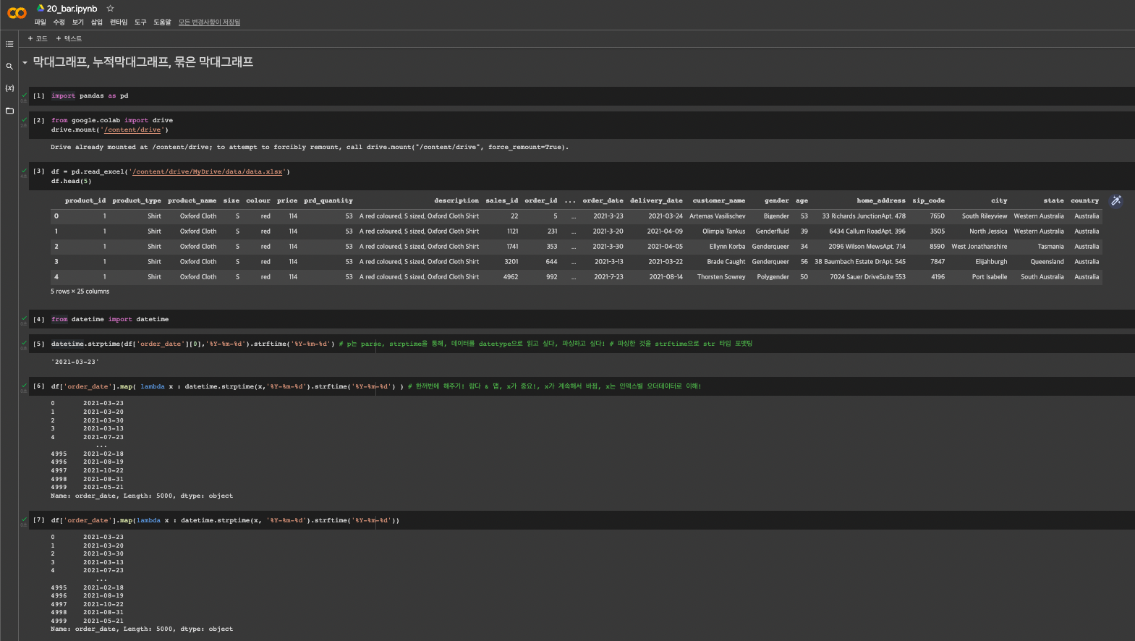Click the magic wand table suggestion icon

tap(1116, 200)
